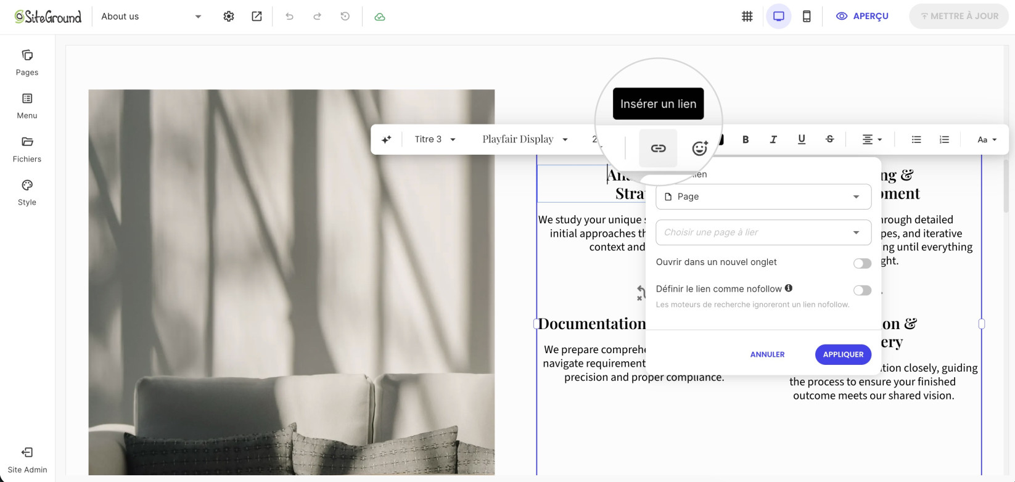Enable 'Ouvrir dans un nouvel onglet' toggle
1015x482 pixels.
[862, 263]
